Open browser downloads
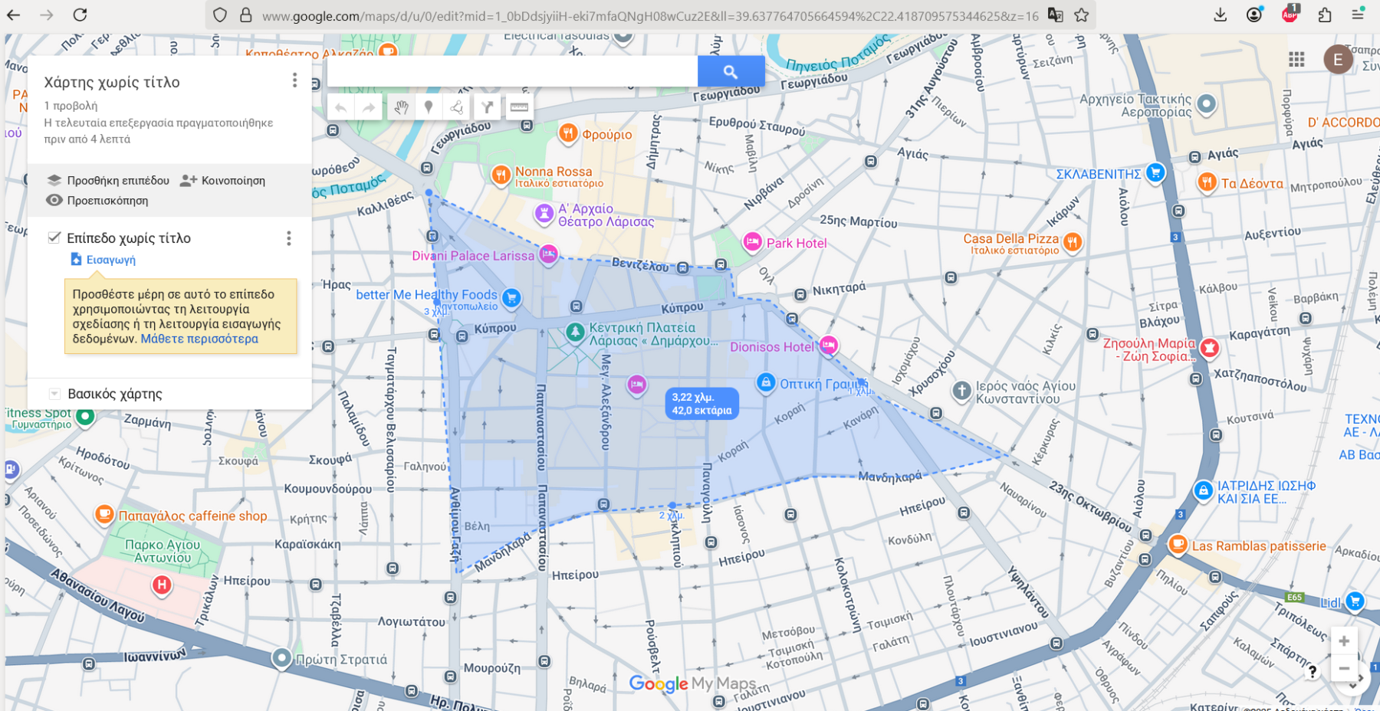Image resolution: width=1380 pixels, height=711 pixels. [1221, 15]
